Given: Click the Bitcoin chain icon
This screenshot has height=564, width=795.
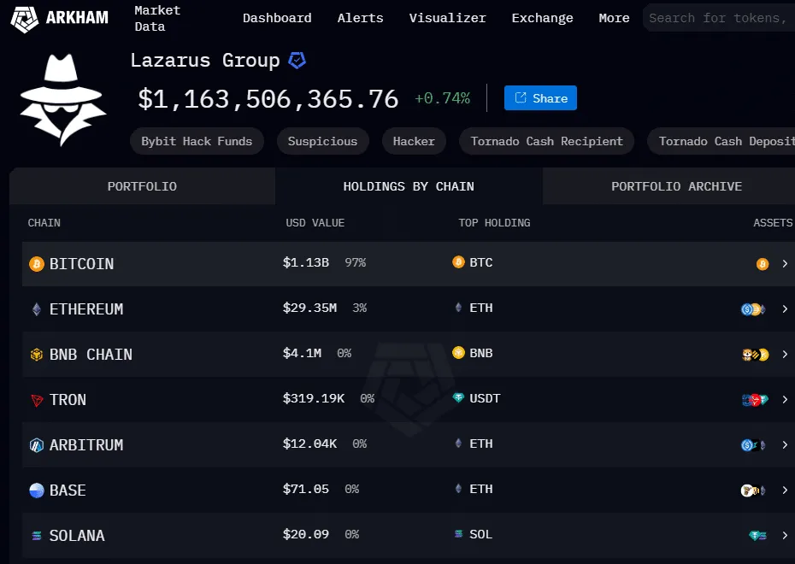Looking at the screenshot, I should click(37, 264).
